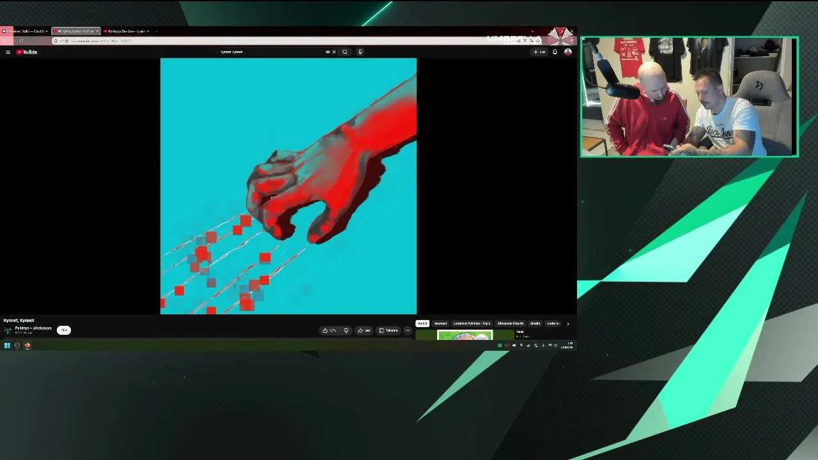Click the video title Kynnet, Kynnet
This screenshot has width=818, height=460.
19,320
